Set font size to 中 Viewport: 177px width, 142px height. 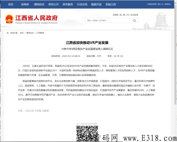(118, 56)
